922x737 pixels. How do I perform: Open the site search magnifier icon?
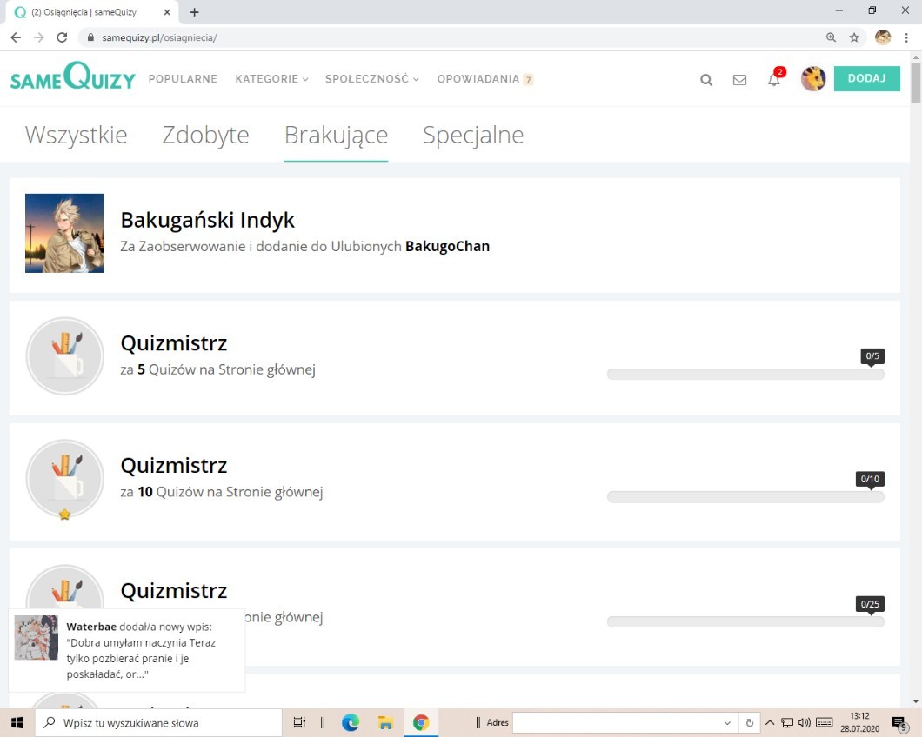pos(706,80)
